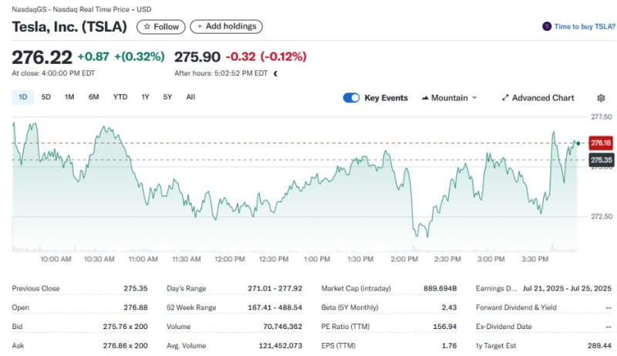617x356 pixels.
Task: Click the Follow button
Action: (x=160, y=26)
